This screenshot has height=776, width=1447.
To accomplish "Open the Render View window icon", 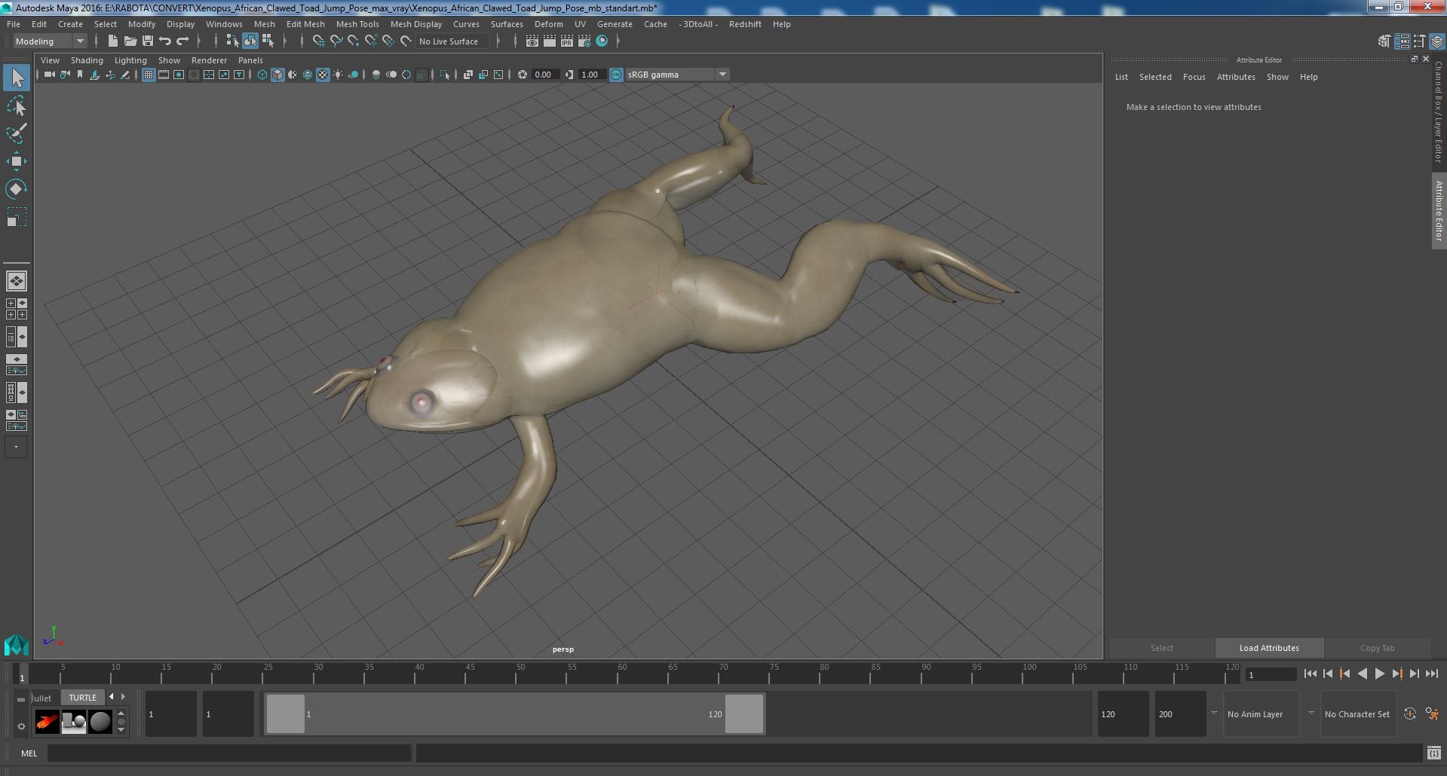I will pos(532,41).
